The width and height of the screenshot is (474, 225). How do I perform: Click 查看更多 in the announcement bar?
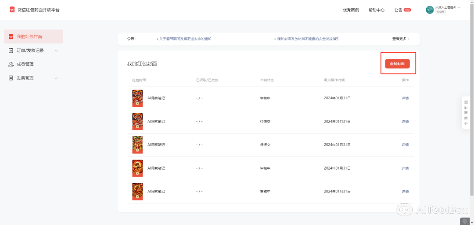pos(401,39)
